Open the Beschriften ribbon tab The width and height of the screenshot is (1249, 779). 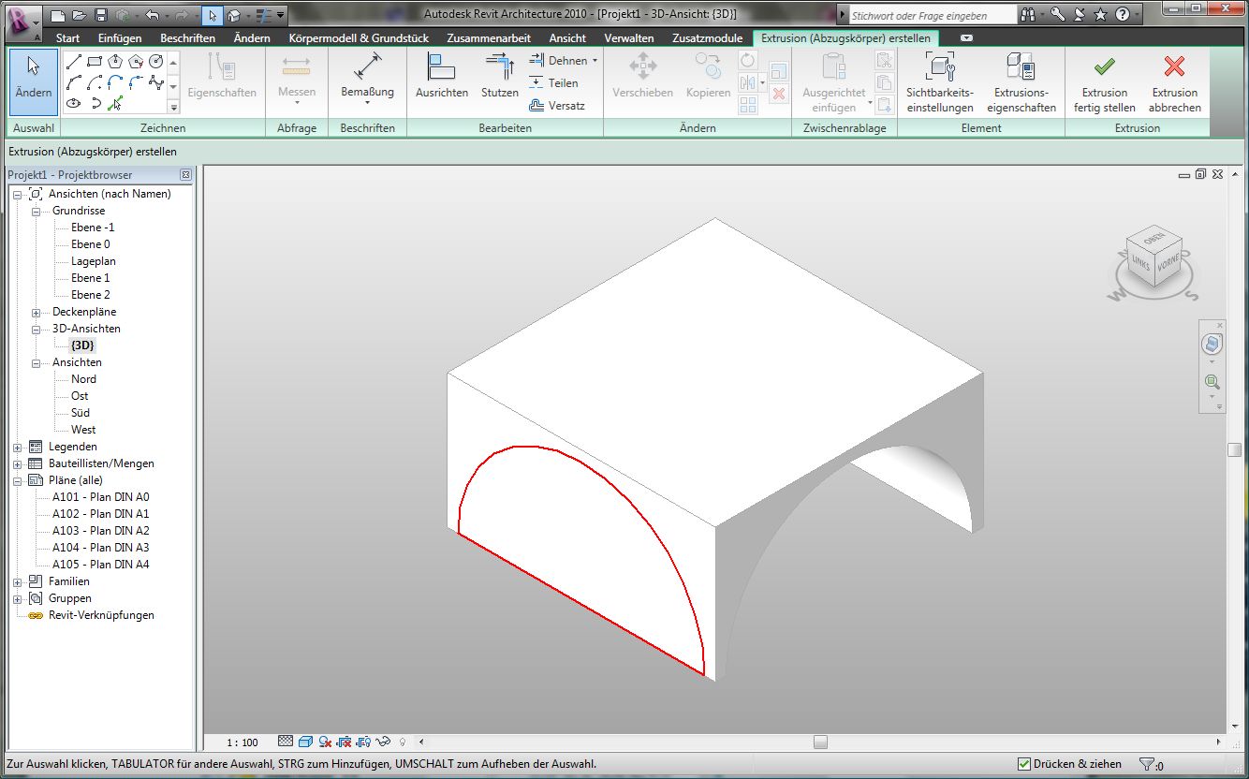tap(187, 38)
